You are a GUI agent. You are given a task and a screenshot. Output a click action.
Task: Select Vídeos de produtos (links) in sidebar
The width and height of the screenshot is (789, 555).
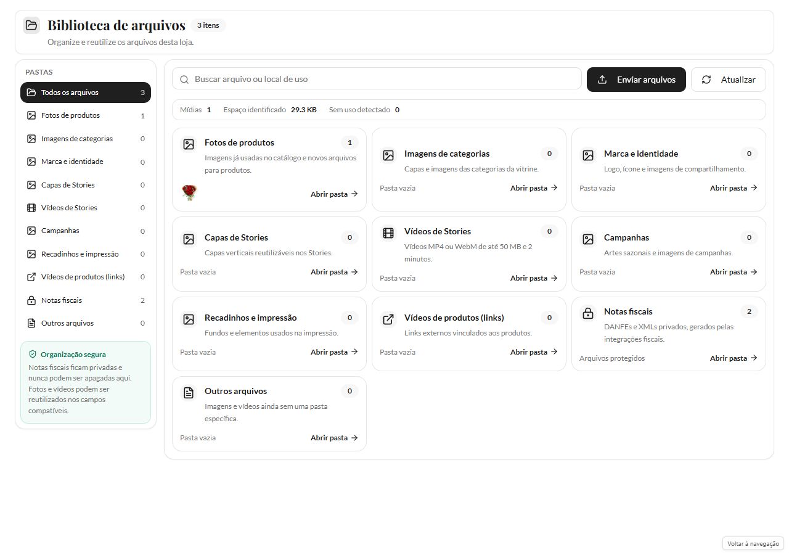86,277
